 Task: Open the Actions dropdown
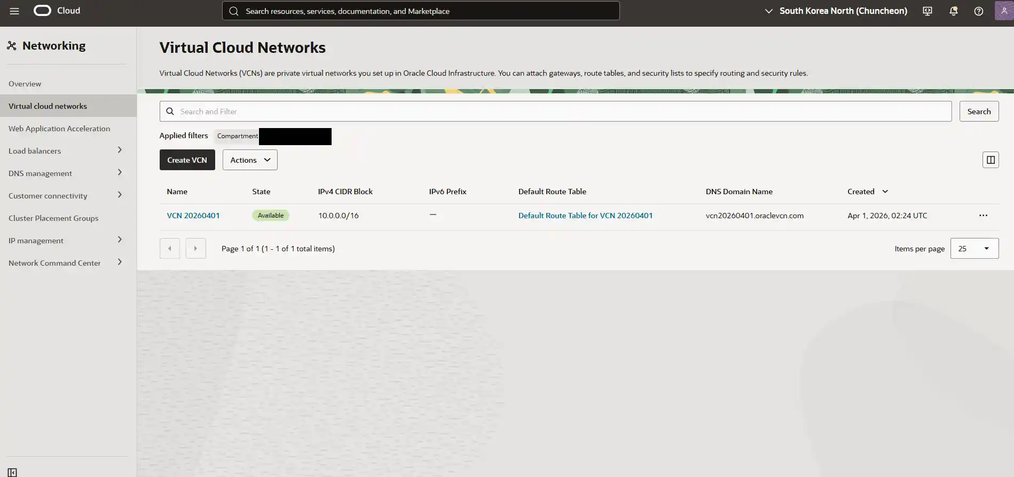(x=250, y=160)
